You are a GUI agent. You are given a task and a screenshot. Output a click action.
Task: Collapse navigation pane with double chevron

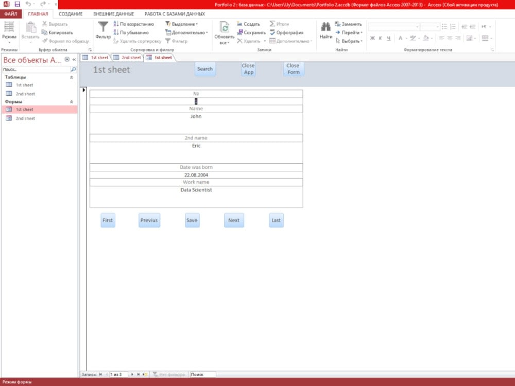pyautogui.click(x=74, y=59)
